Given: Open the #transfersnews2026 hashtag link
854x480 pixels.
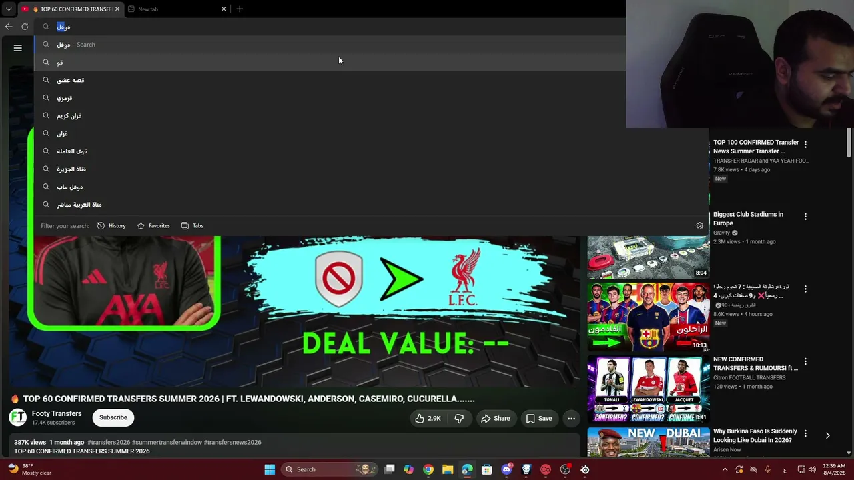Looking at the screenshot, I should 232,442.
